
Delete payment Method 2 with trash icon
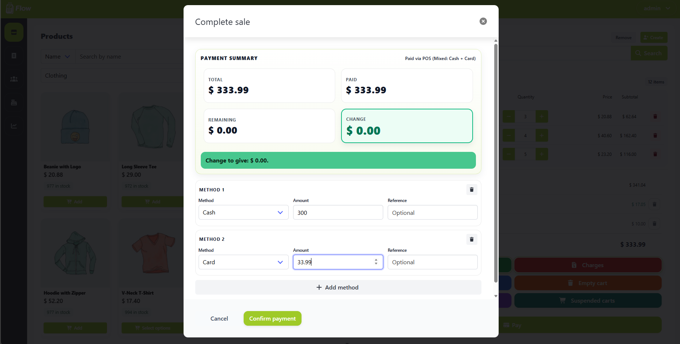472,239
